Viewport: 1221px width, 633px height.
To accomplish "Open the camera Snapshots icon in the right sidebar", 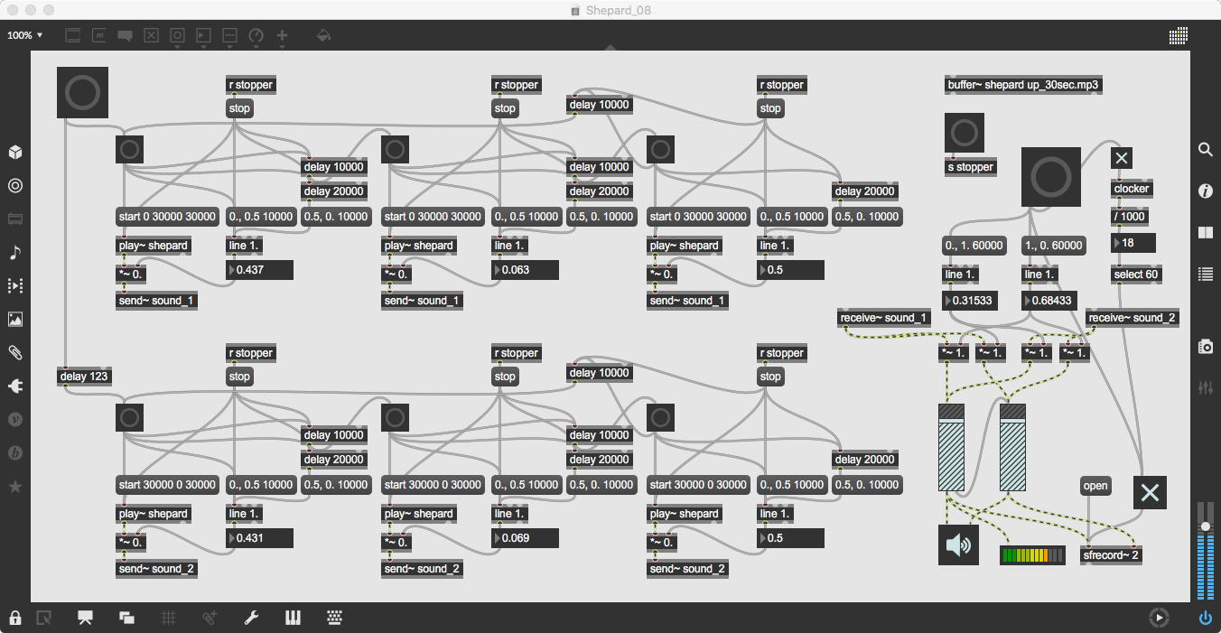I will pyautogui.click(x=1205, y=346).
